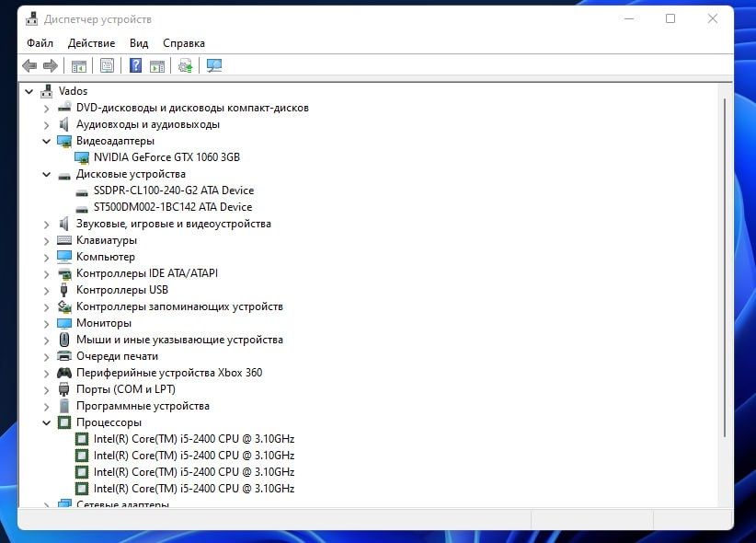Viewport: 756px width, 543px height.
Task: Open the Properties toolbar icon
Action: click(107, 65)
